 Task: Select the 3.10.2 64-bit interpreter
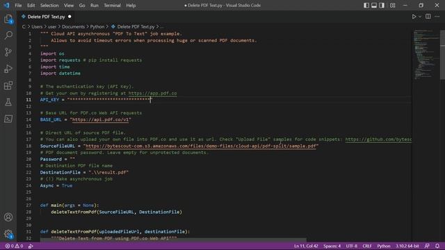point(407,246)
